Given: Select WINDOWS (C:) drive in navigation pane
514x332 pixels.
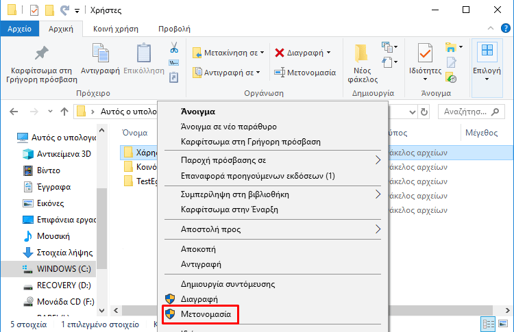Looking at the screenshot, I should (x=49, y=269).
